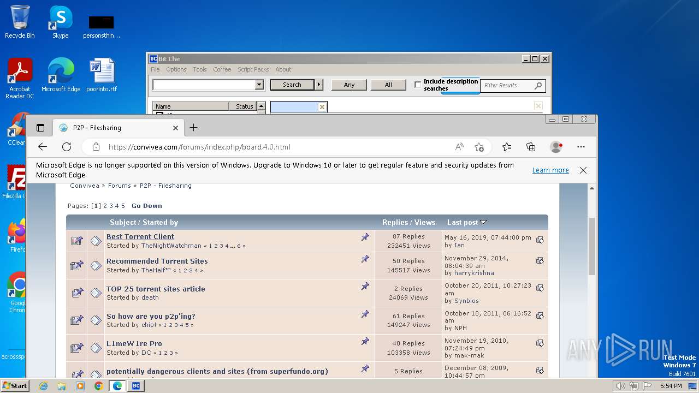The height and width of the screenshot is (393, 699).
Task: Open the Collections icon in Edge's toolbar
Action: pos(531,147)
